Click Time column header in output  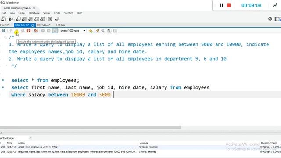(10, 143)
